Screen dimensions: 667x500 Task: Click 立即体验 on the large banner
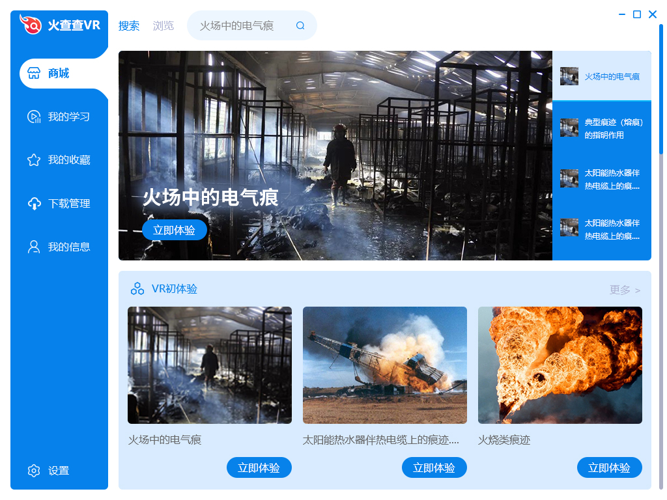coord(175,230)
